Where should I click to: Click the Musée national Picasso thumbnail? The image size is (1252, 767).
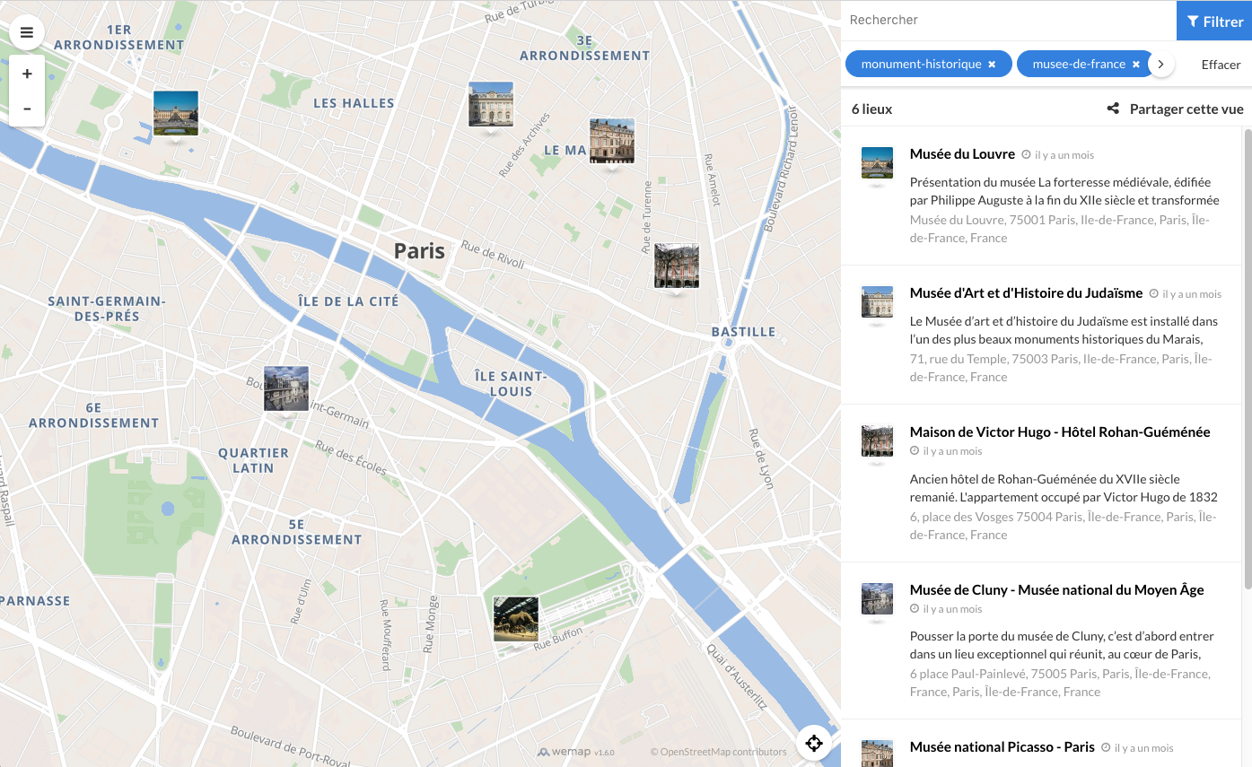click(x=877, y=753)
